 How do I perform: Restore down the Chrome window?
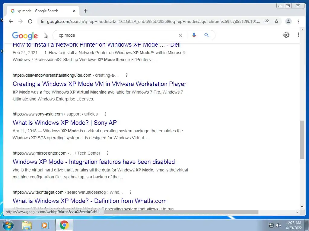pos(288,6)
